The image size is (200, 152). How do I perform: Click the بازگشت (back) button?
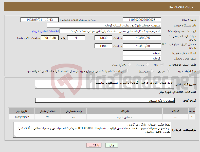tap(94, 145)
